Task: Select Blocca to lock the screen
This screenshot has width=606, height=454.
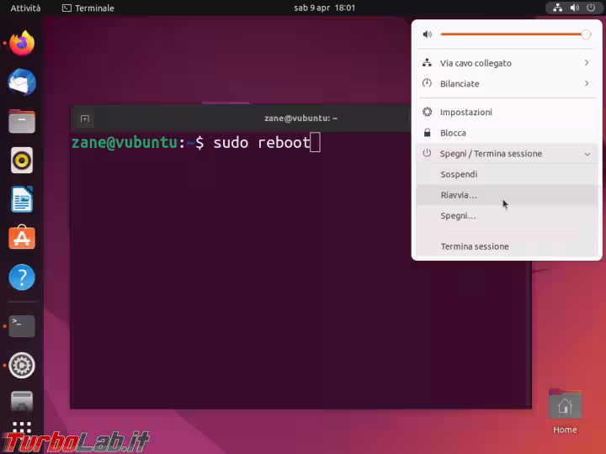Action: [507, 133]
